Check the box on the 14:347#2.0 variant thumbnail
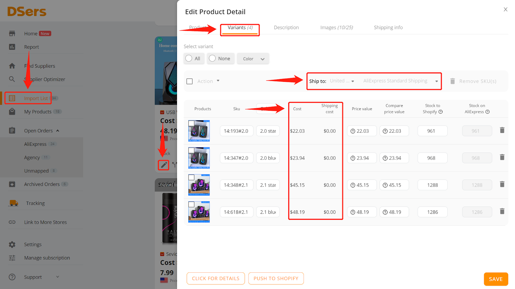 click(191, 150)
